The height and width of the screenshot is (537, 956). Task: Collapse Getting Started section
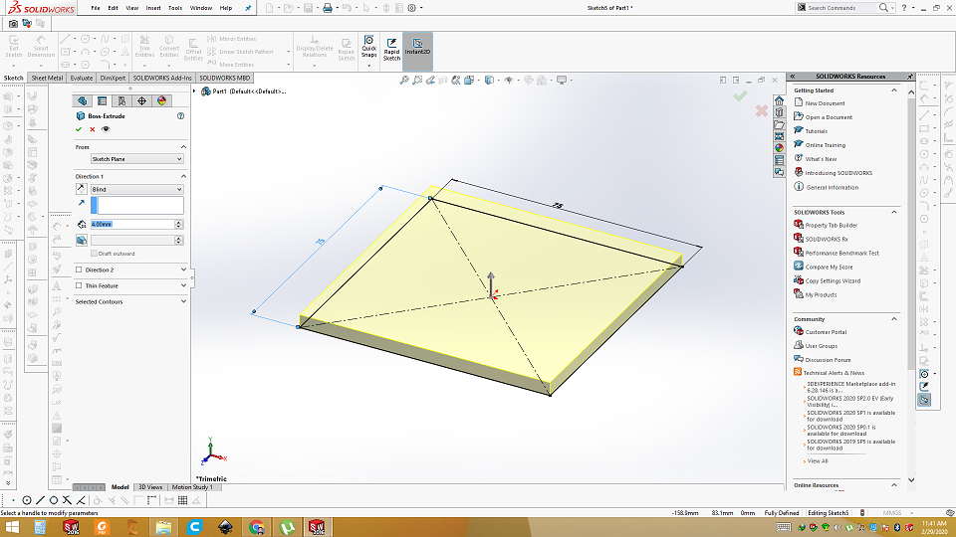[894, 90]
